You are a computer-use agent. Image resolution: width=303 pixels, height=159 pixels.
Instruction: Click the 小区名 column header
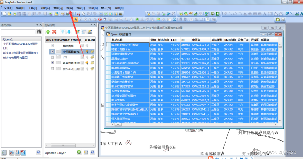click(200, 40)
